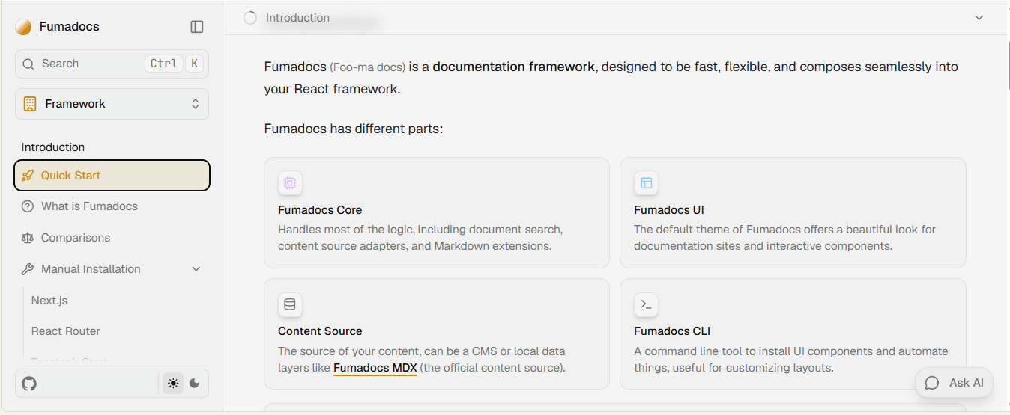This screenshot has height=415, width=1010.
Task: Click the K key shortcut badge
Action: 194,64
